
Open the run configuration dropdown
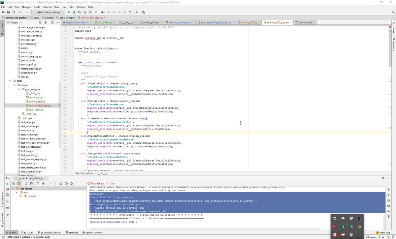tap(48, 12)
